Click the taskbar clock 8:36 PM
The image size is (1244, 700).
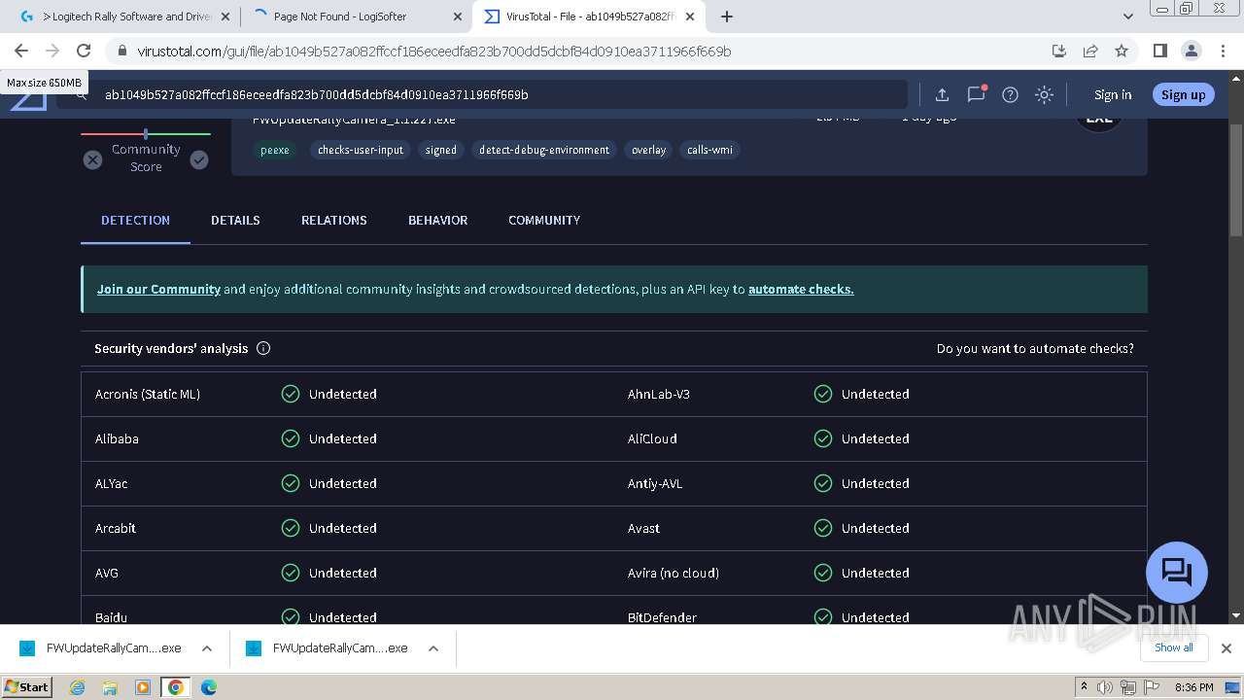tap(1193, 687)
